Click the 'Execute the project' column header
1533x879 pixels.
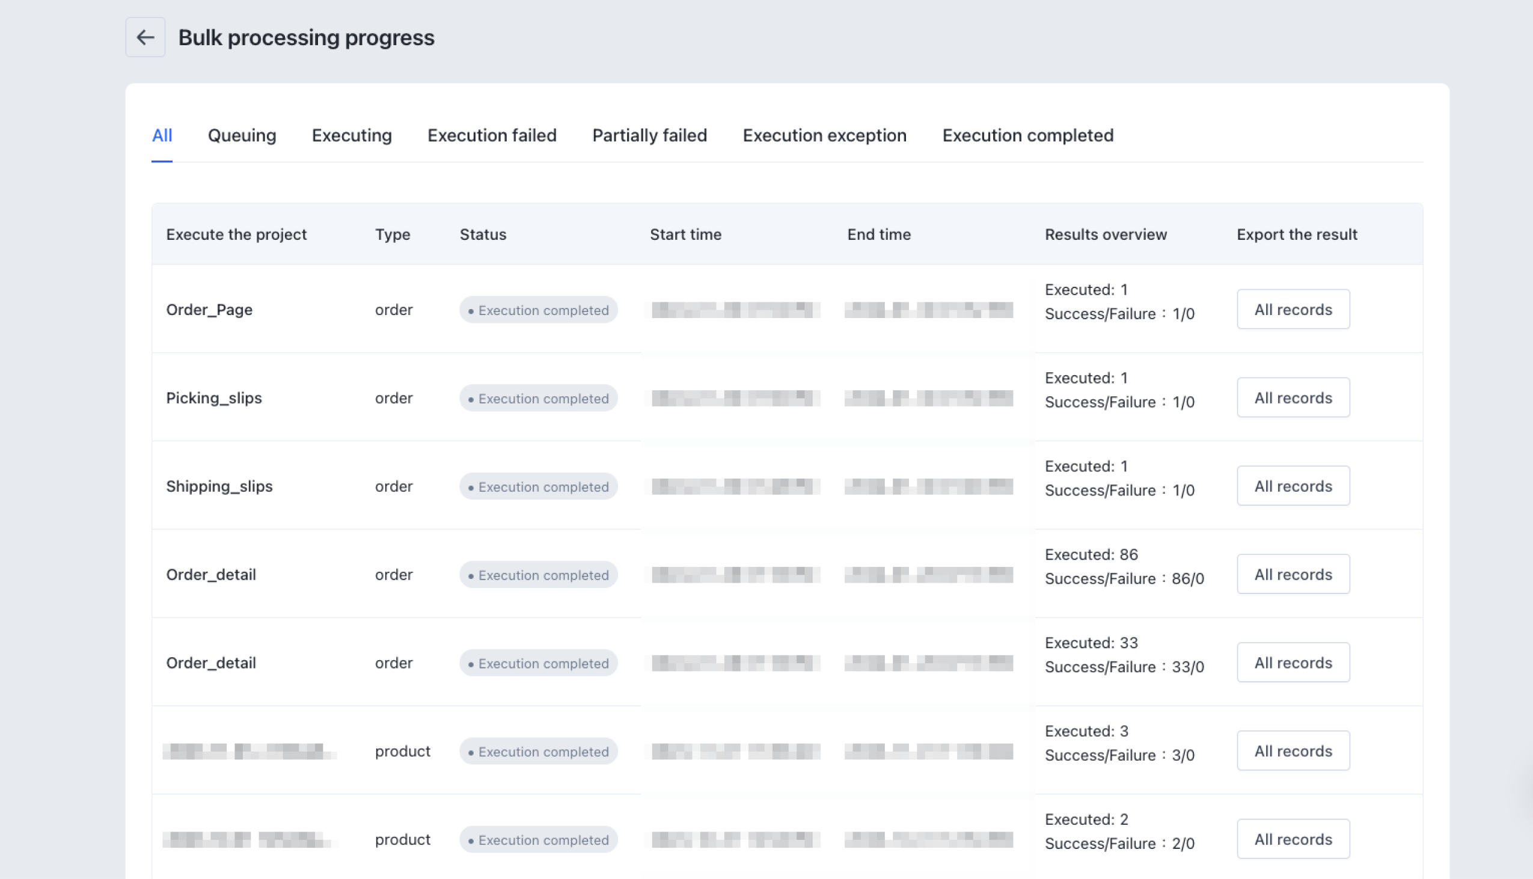[237, 234]
